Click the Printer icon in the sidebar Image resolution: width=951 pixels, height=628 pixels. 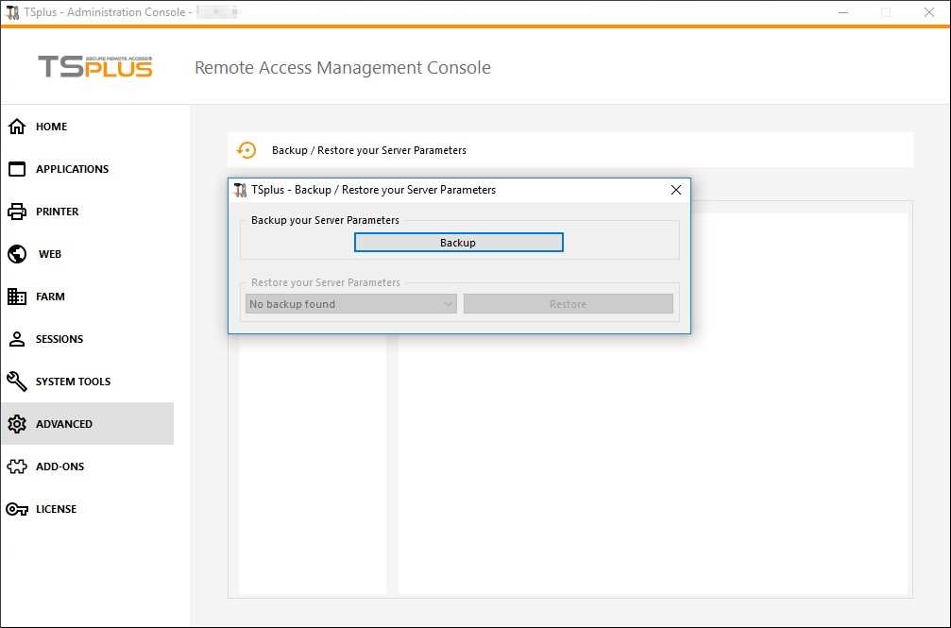pyautogui.click(x=16, y=211)
